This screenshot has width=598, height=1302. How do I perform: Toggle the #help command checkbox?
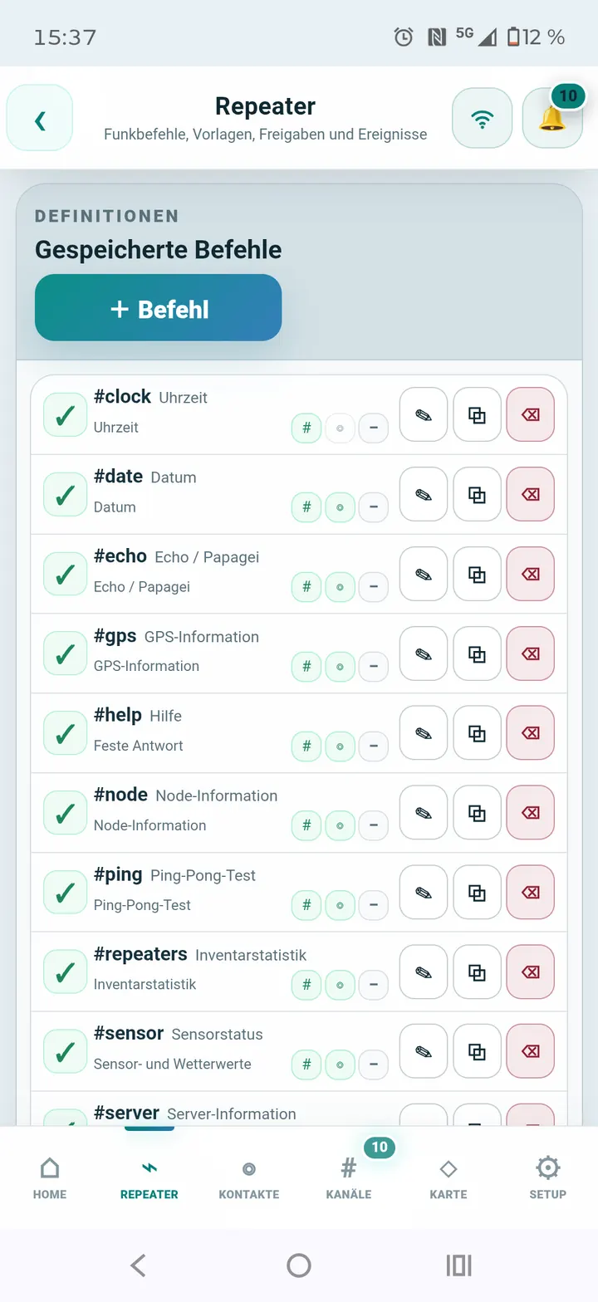65,733
